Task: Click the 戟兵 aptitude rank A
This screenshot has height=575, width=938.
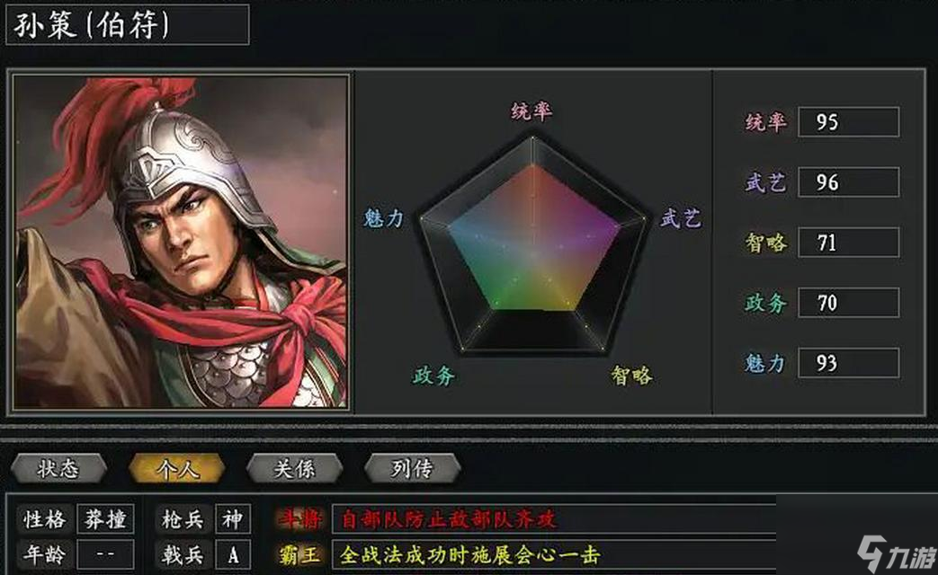Action: tap(233, 555)
